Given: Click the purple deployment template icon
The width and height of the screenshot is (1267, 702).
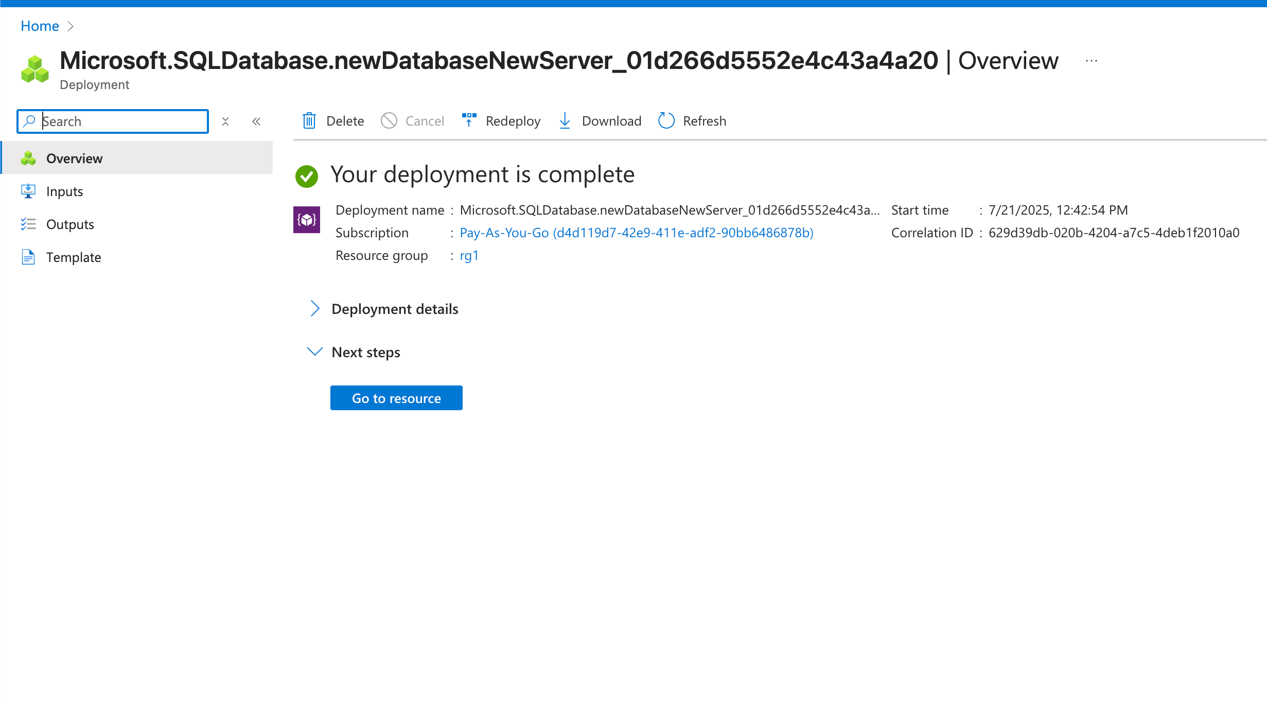Looking at the screenshot, I should (307, 220).
